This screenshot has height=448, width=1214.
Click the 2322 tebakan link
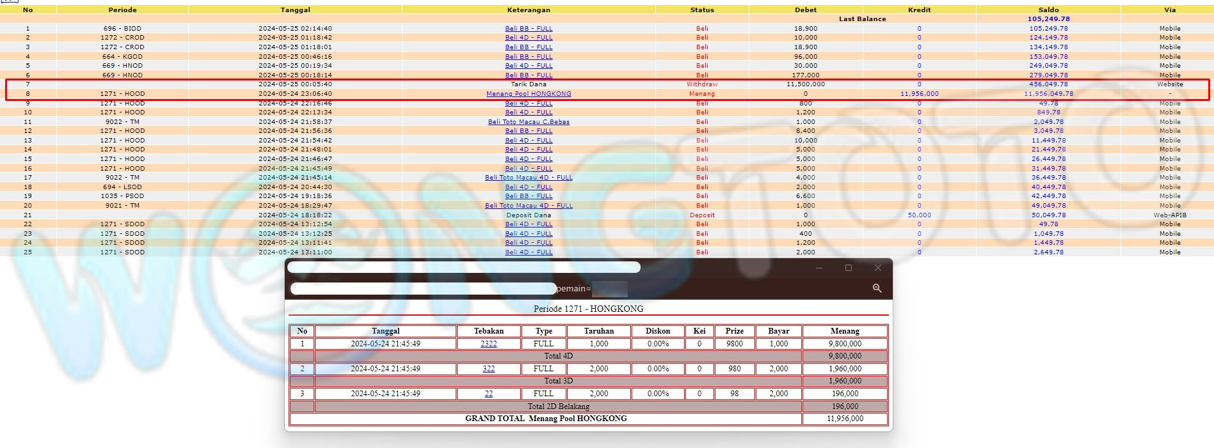(488, 344)
